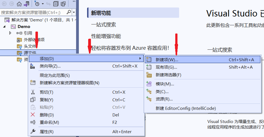Click the add resource icon
The width and height of the screenshot is (264, 137).
(149, 99)
